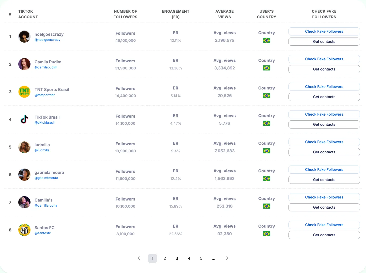
Task: Get contacts for Camila Pudim
Action: coord(324,69)
